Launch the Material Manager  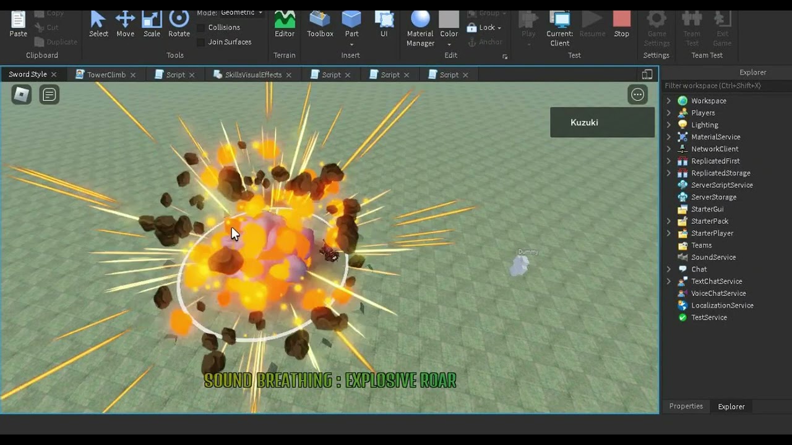click(x=420, y=29)
